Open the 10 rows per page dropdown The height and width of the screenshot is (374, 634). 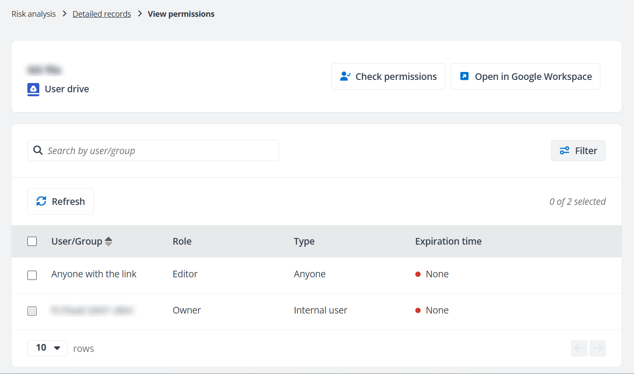click(x=47, y=348)
